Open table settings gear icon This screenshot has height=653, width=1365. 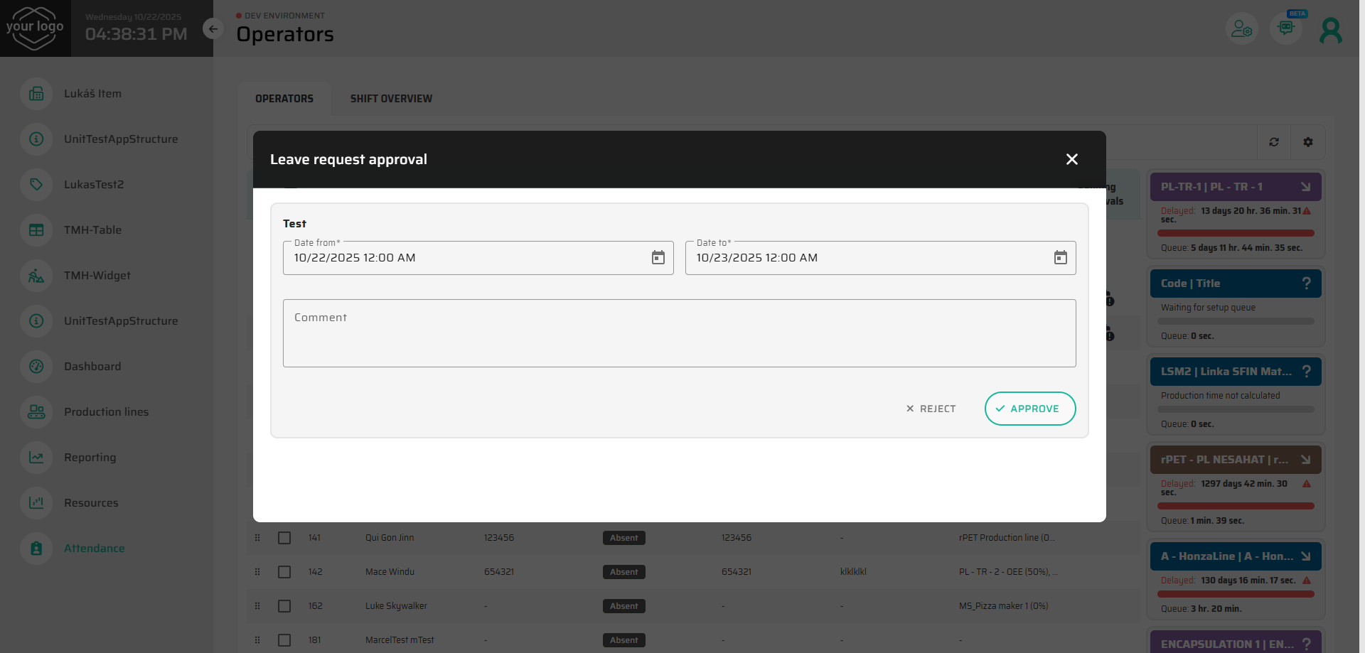1307,142
